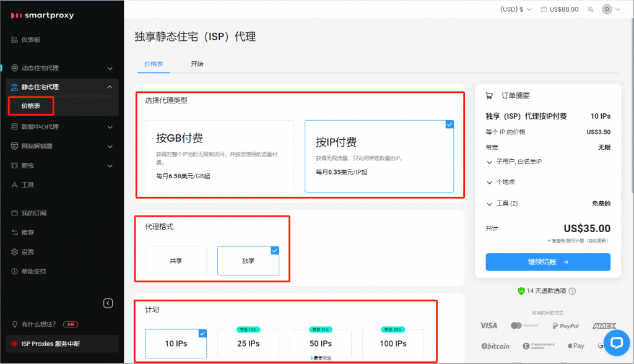This screenshot has width=634, height=364.
Task: Select the 共享 proxy format option
Action: (x=176, y=261)
